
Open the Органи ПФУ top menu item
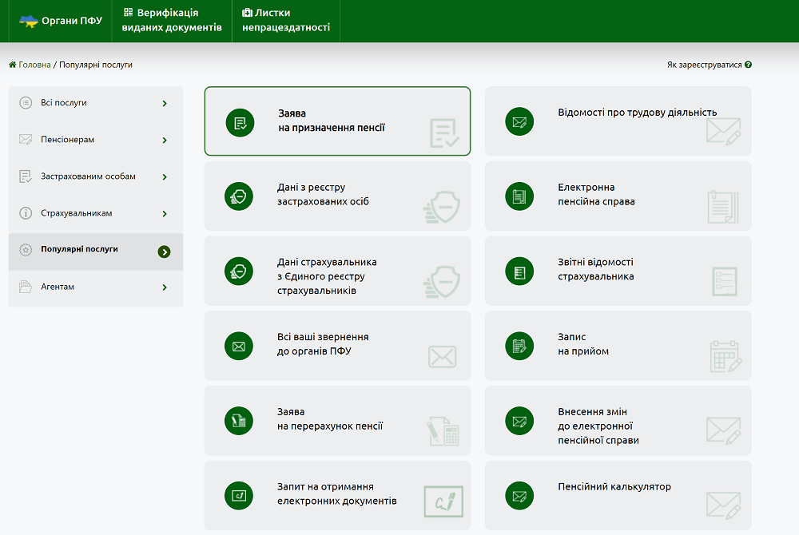click(61, 21)
